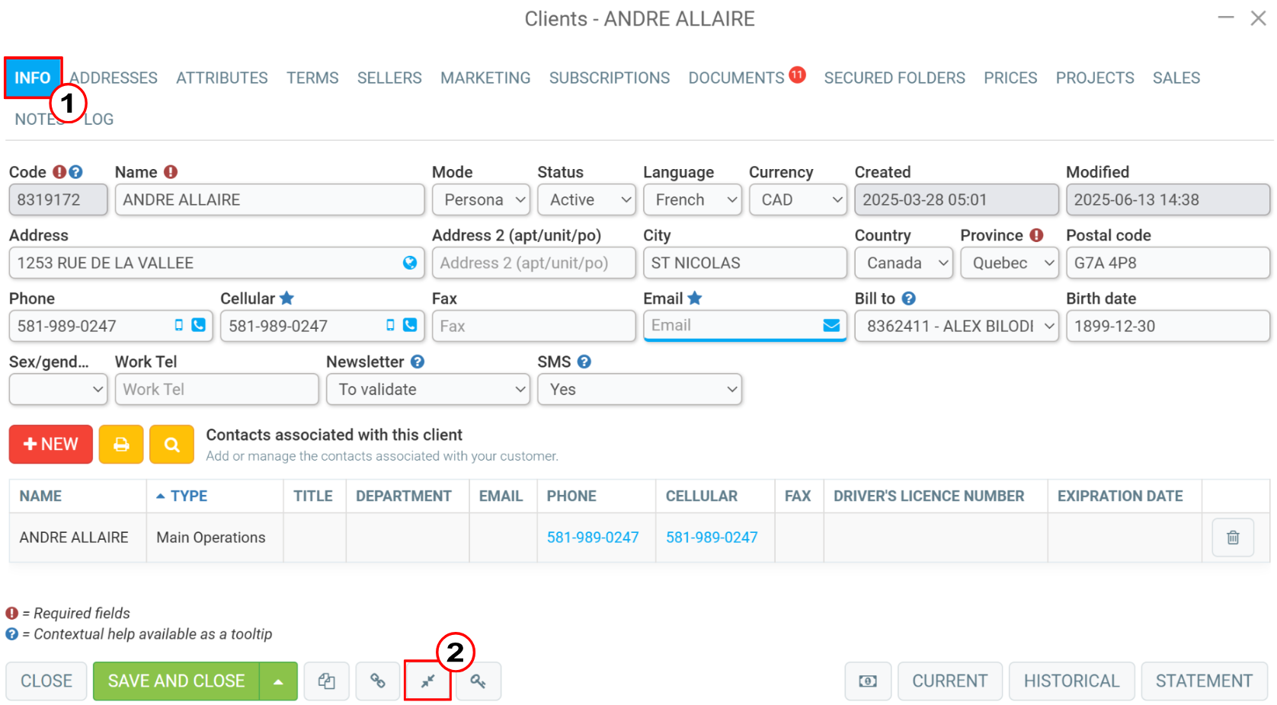Expand the Save and Close arrow menu
Screen dimensions: 1277x705
[x=279, y=681]
